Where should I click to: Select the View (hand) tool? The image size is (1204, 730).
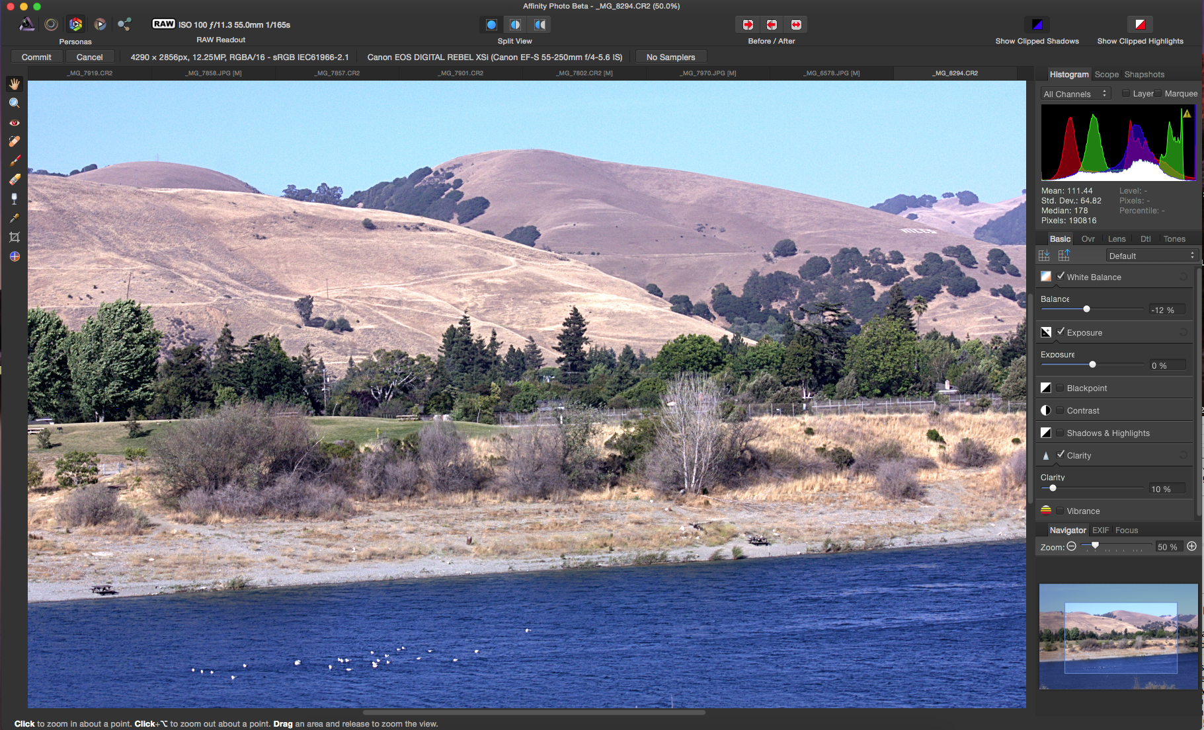[x=15, y=84]
